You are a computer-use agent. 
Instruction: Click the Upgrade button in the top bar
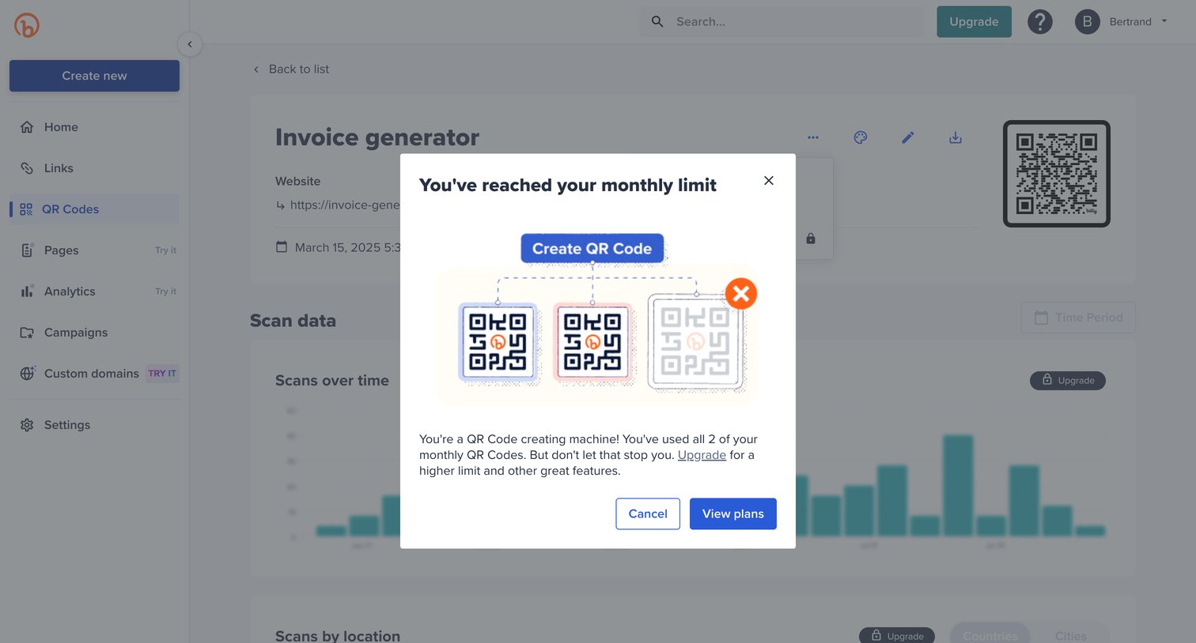(x=974, y=22)
